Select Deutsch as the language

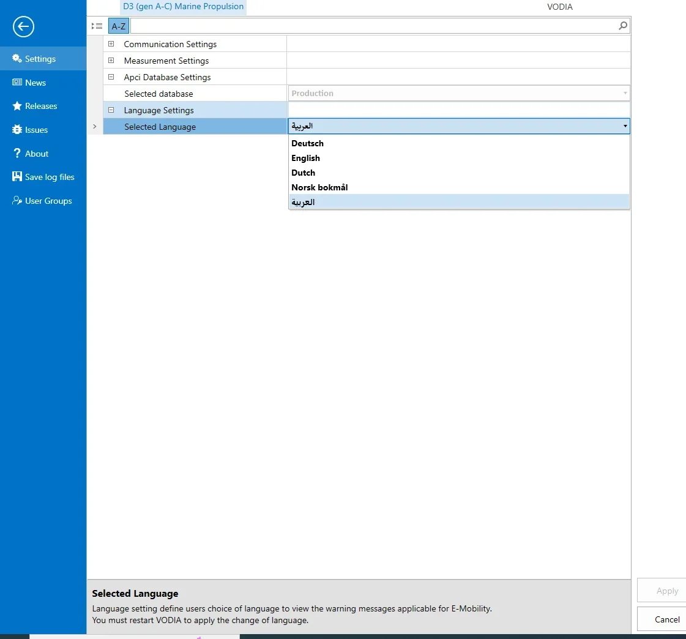[307, 143]
